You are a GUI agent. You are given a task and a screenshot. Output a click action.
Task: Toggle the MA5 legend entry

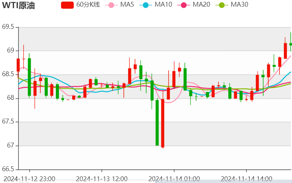pyautogui.click(x=120, y=5)
